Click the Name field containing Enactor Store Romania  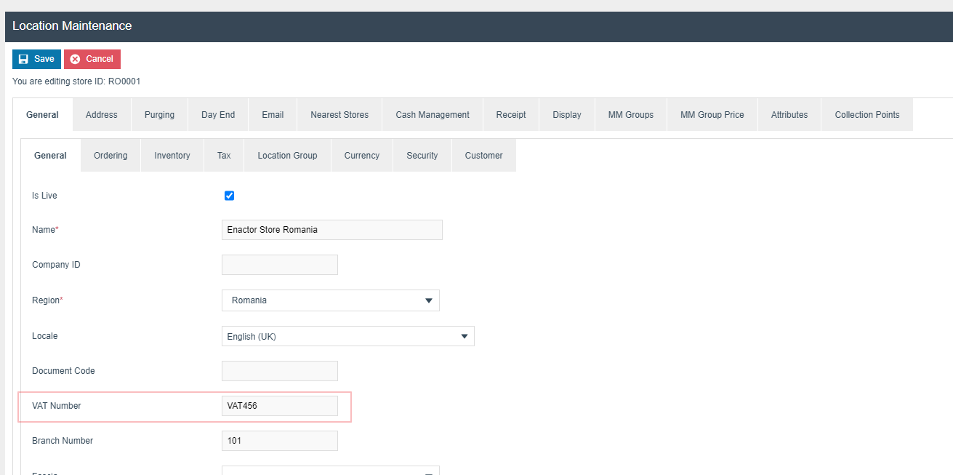tap(331, 230)
